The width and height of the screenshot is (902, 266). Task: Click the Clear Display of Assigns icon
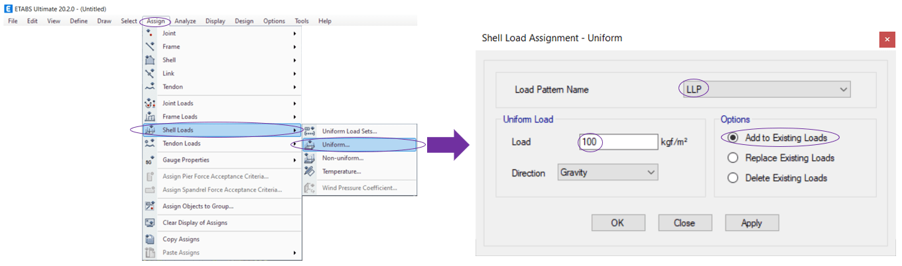[x=150, y=223]
